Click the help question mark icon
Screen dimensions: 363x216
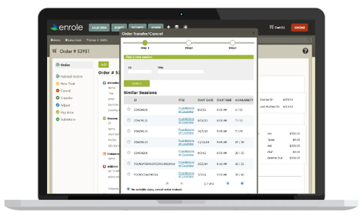pos(305,51)
